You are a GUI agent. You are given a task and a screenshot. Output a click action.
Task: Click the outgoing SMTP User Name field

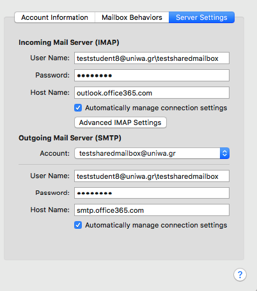pyautogui.click(x=152, y=176)
